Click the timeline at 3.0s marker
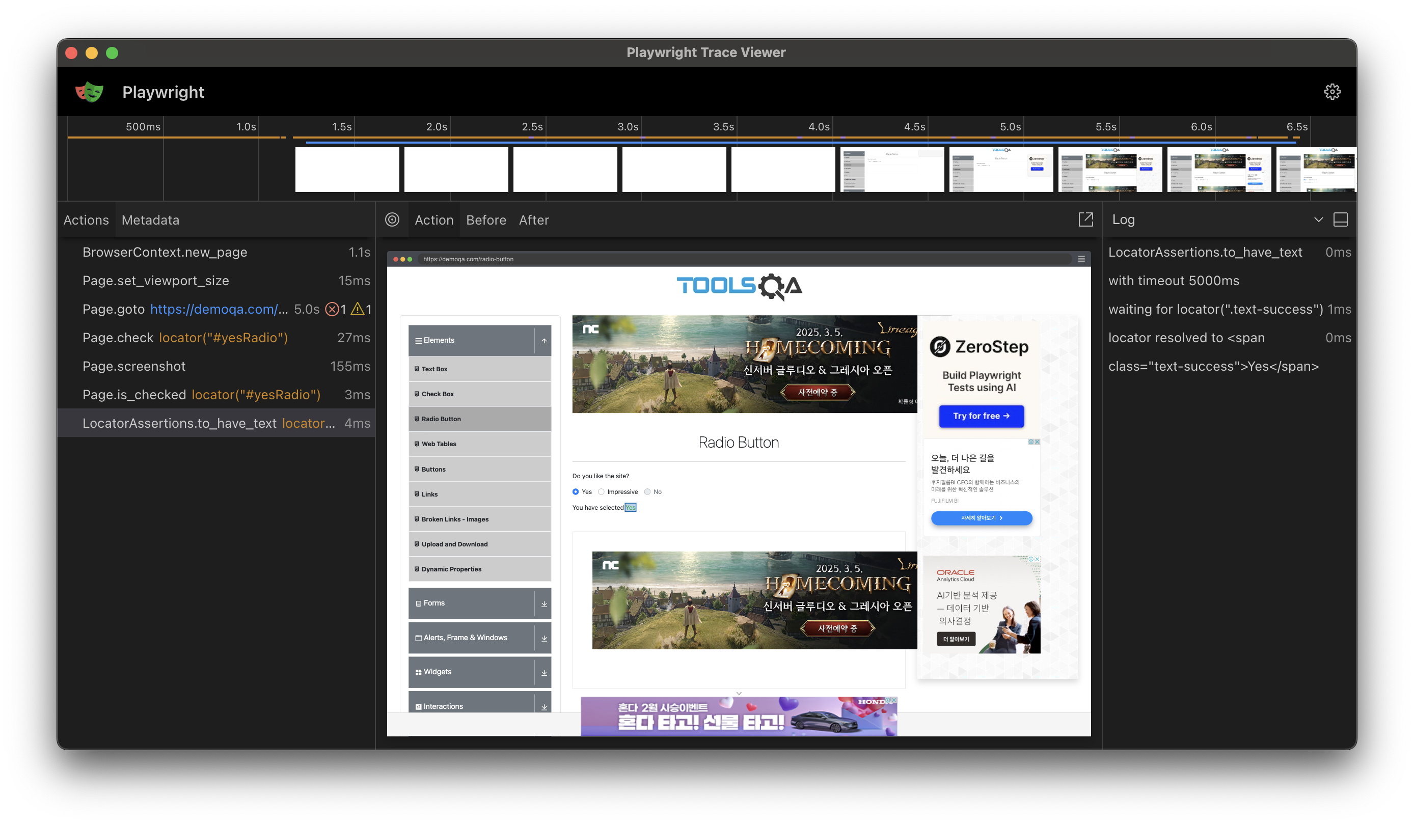This screenshot has width=1414, height=825. [628, 127]
